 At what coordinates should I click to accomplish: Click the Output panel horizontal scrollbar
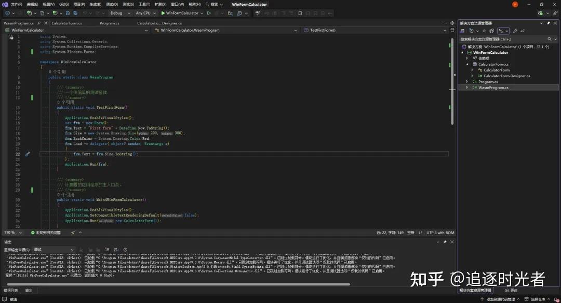(x=178, y=284)
